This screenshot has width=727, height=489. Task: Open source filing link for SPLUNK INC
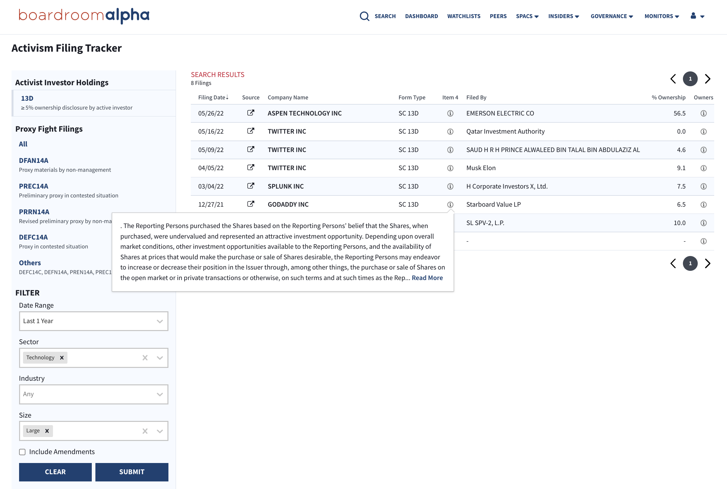pos(251,186)
